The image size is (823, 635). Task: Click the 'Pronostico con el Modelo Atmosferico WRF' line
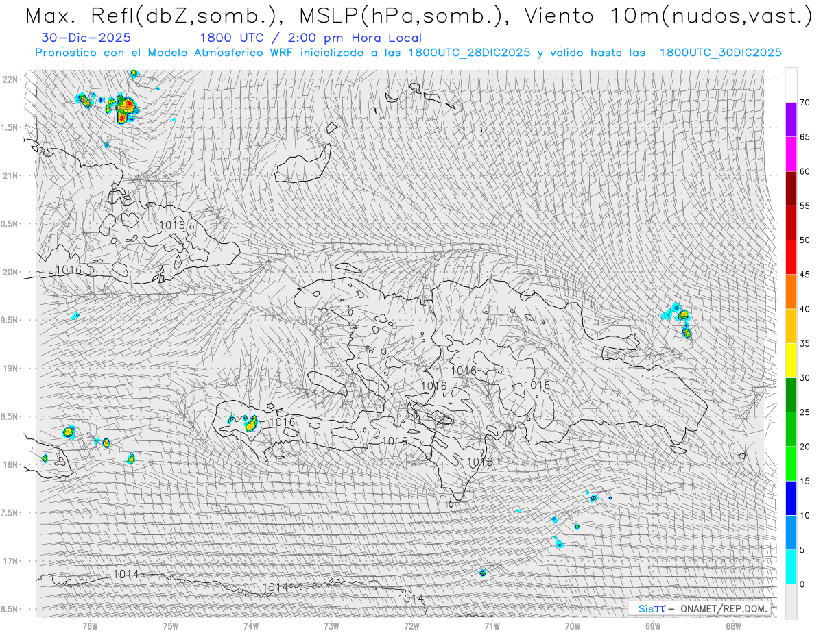(x=408, y=53)
